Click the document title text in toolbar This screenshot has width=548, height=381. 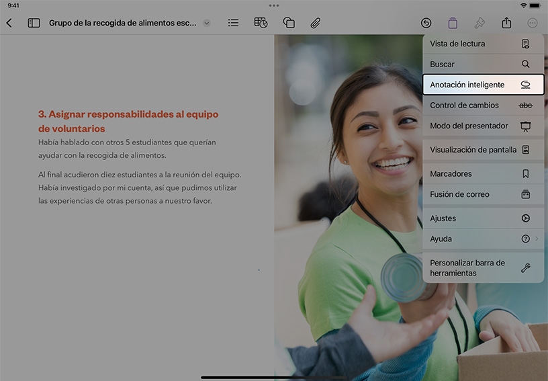coord(122,23)
